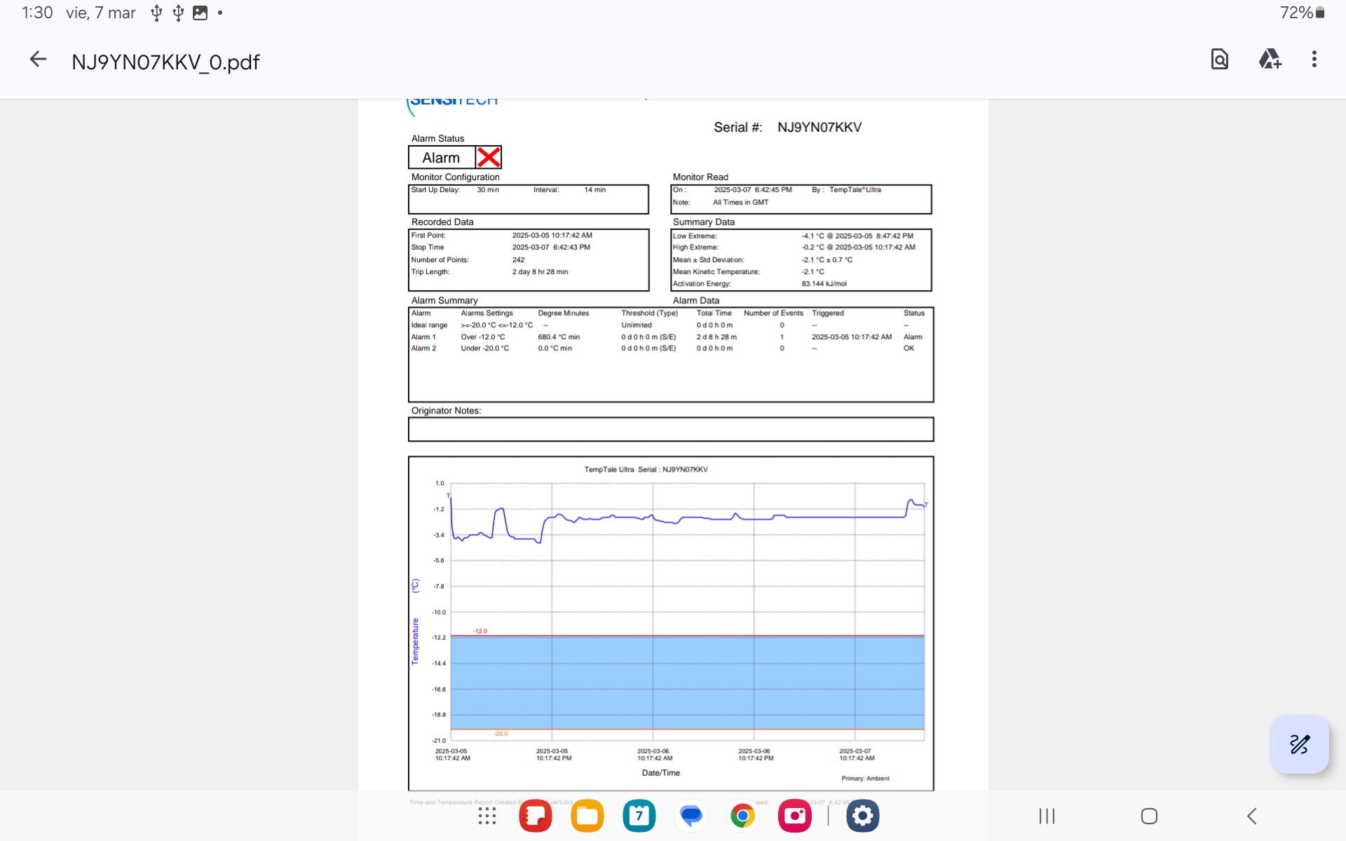1346x841 pixels.
Task: Tap the Alarm 1 row label
Action: pyautogui.click(x=423, y=337)
